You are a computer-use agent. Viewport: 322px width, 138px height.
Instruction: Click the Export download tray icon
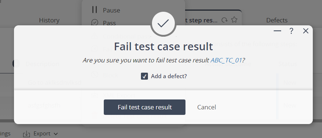[x=26, y=134]
